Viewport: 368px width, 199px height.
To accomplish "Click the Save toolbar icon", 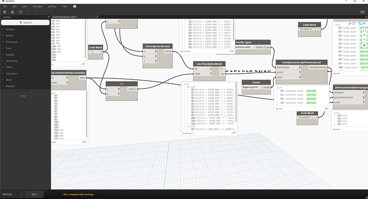I will click(x=20, y=12).
